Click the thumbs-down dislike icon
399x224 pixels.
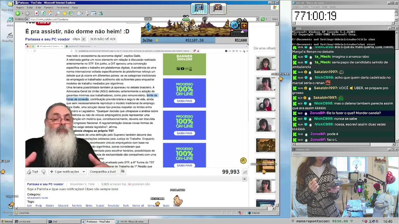pyautogui.click(x=43, y=172)
